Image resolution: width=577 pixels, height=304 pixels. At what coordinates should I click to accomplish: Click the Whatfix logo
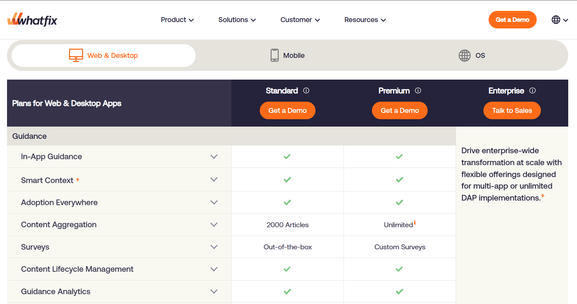32,20
